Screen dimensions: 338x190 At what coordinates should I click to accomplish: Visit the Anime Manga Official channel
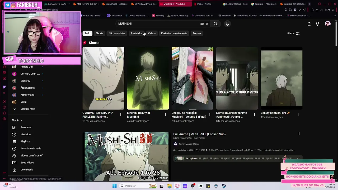tap(189, 144)
